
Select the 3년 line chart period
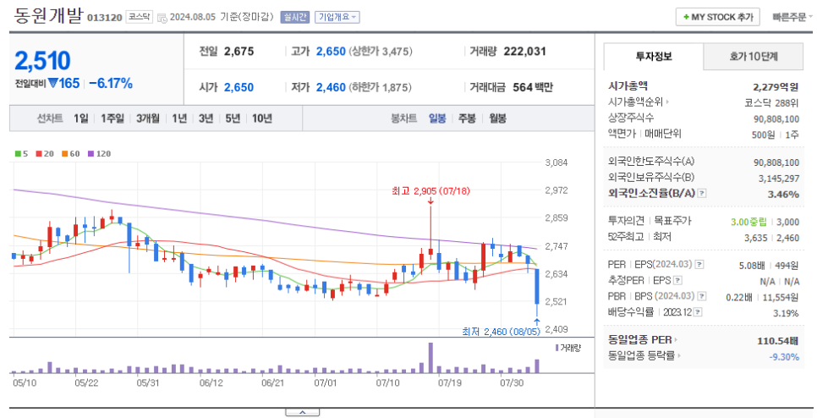[x=206, y=118]
